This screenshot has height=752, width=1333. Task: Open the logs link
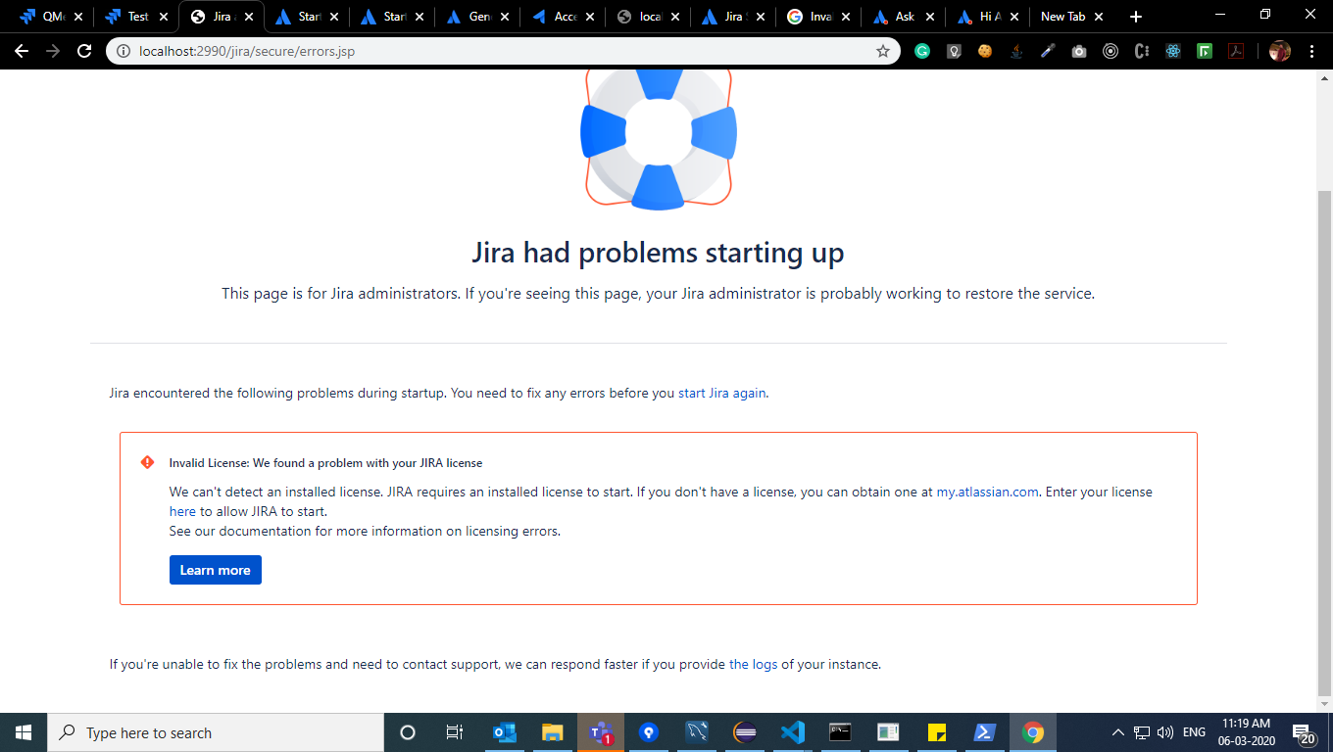pos(753,664)
